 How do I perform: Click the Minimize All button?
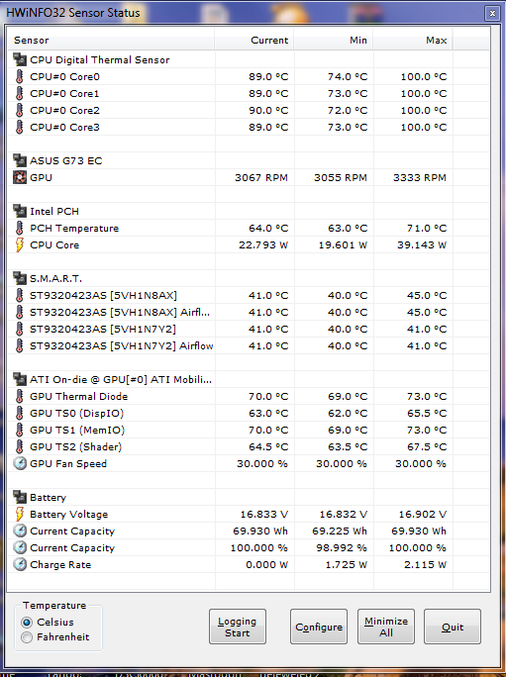click(386, 627)
